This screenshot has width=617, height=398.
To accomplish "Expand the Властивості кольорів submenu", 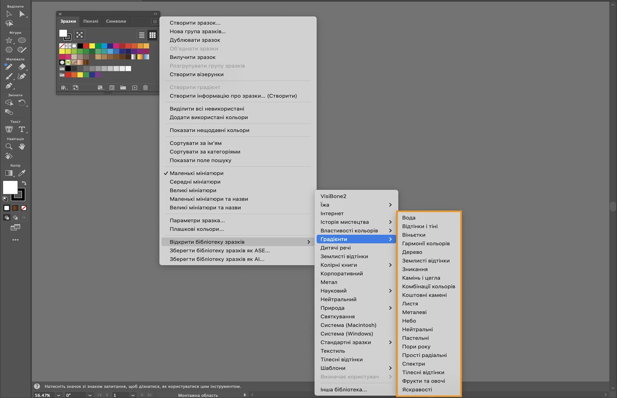I will coord(356,231).
